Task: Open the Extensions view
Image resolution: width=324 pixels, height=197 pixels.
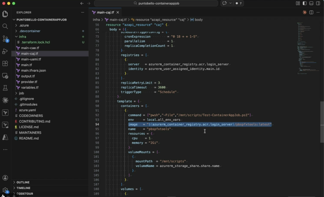Action: tap(5, 63)
